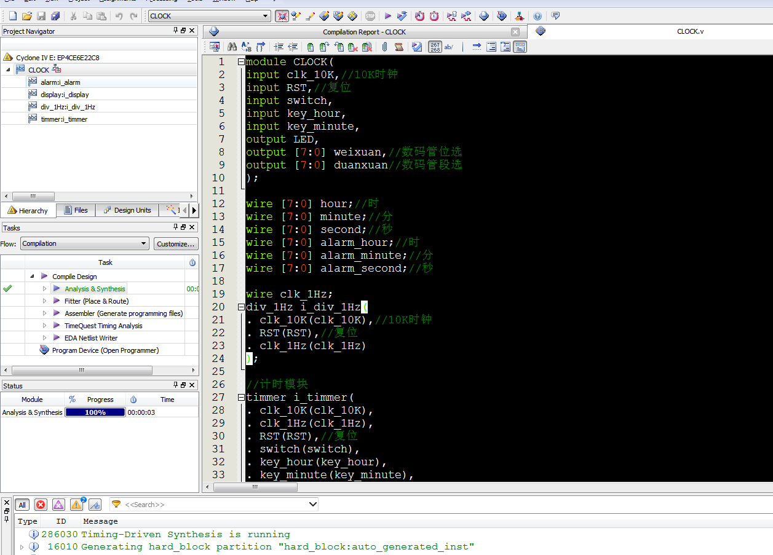
Task: Toggle bookmark icon in editor toolbar
Action: pyautogui.click(x=311, y=47)
